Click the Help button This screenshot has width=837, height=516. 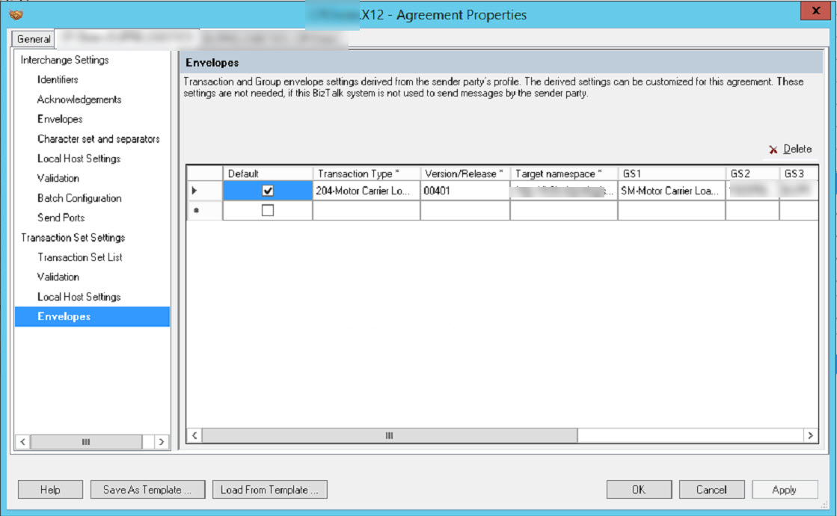[50, 489]
